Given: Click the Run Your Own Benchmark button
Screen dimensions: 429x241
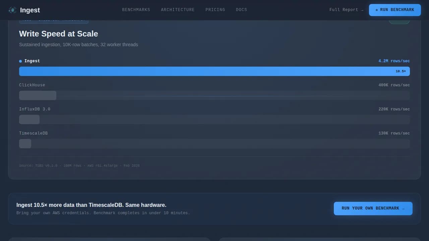Looking at the screenshot, I should pyautogui.click(x=373, y=208).
